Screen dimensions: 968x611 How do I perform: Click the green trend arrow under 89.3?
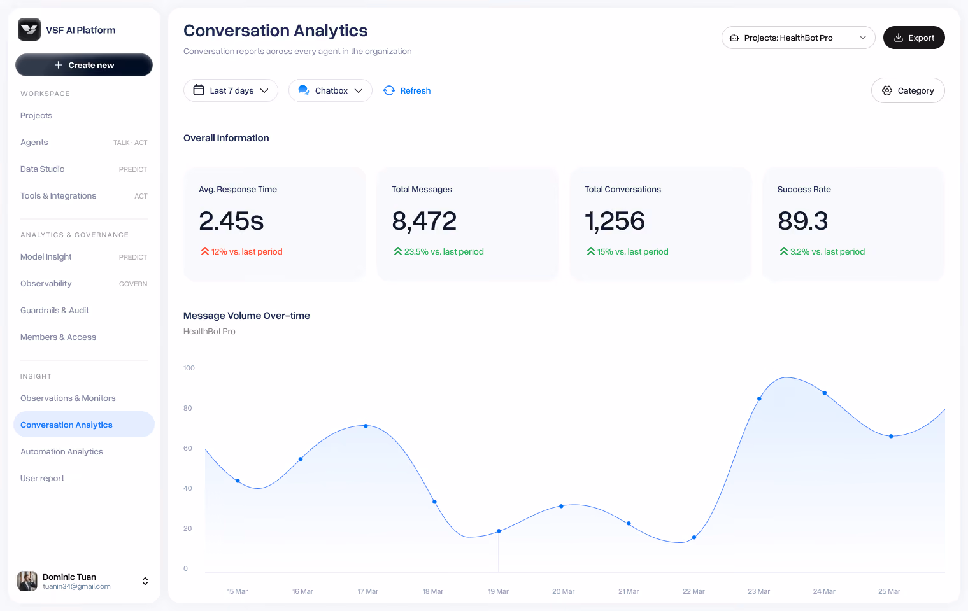click(x=784, y=251)
